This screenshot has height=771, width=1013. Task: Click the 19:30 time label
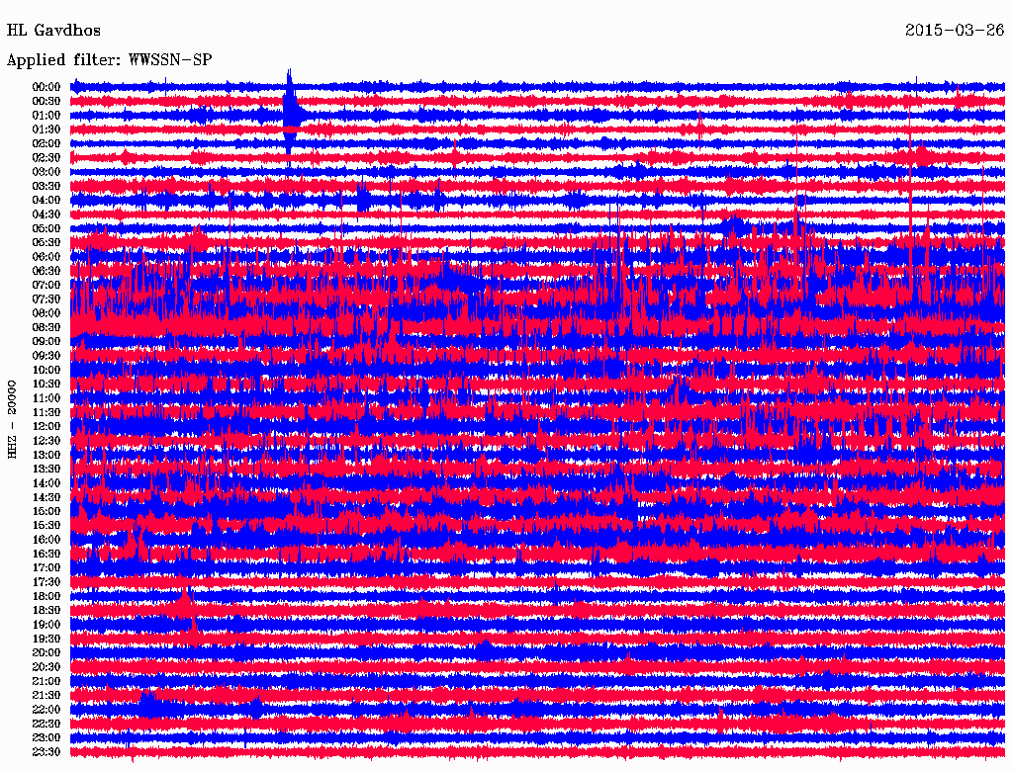tap(46, 639)
